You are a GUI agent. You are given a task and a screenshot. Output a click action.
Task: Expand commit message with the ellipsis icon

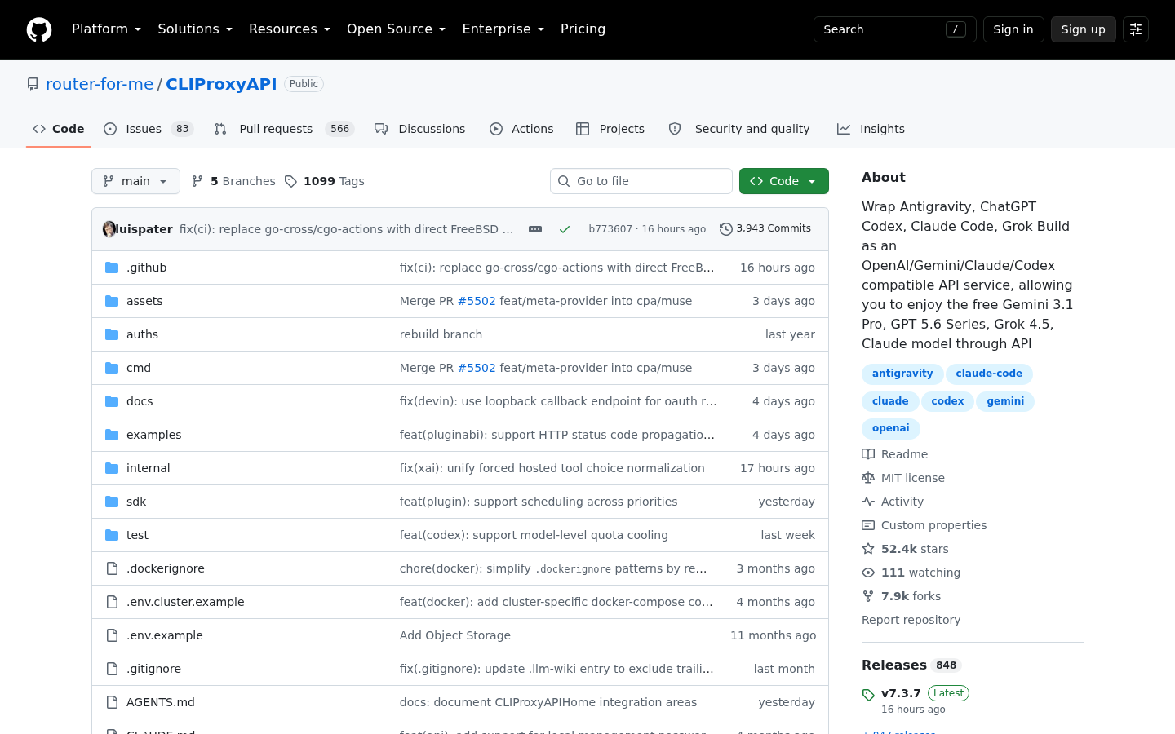tap(535, 229)
